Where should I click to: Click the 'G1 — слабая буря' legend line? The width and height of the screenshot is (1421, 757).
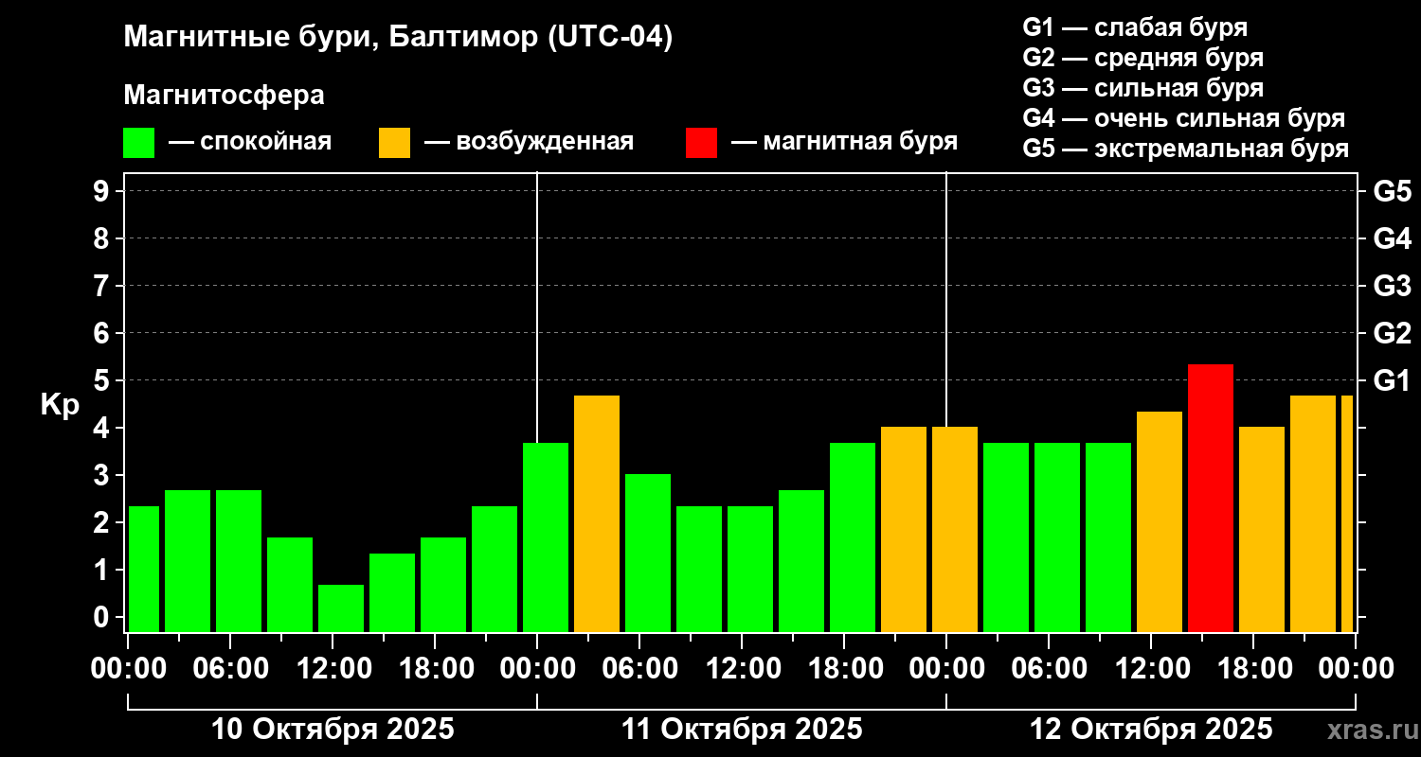tap(1135, 27)
